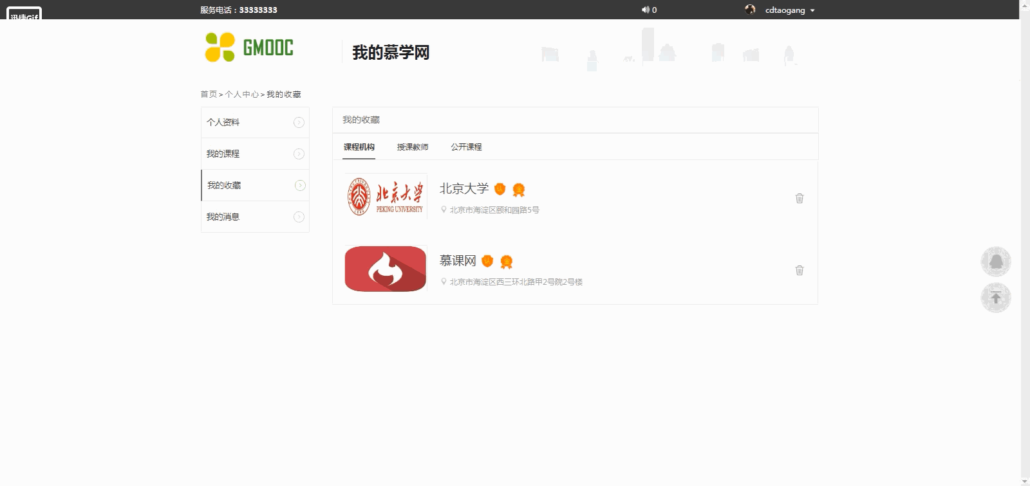Click the 北京市海淀区颐和园路5号 address text

pos(494,210)
